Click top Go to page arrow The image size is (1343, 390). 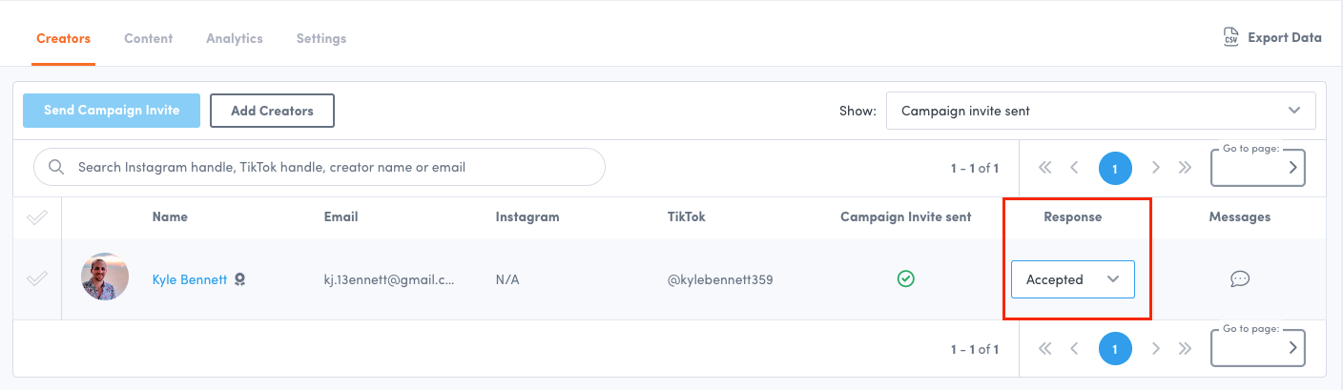[1292, 168]
